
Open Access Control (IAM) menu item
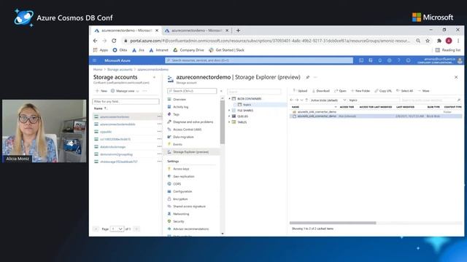coord(187,130)
